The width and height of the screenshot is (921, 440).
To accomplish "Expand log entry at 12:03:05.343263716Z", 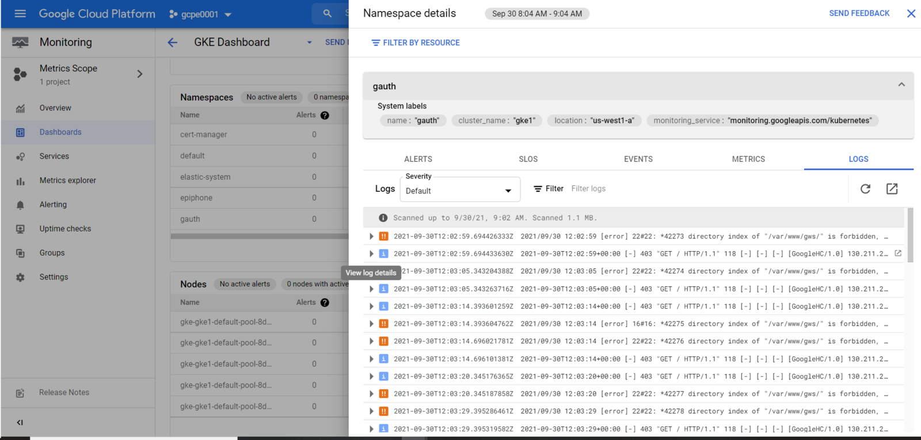I will [x=371, y=289].
